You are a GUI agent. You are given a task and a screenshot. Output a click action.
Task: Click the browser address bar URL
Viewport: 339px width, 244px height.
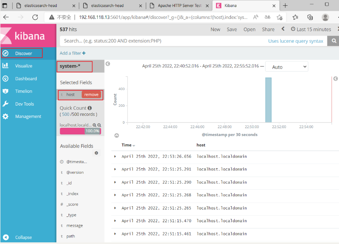pos(163,17)
